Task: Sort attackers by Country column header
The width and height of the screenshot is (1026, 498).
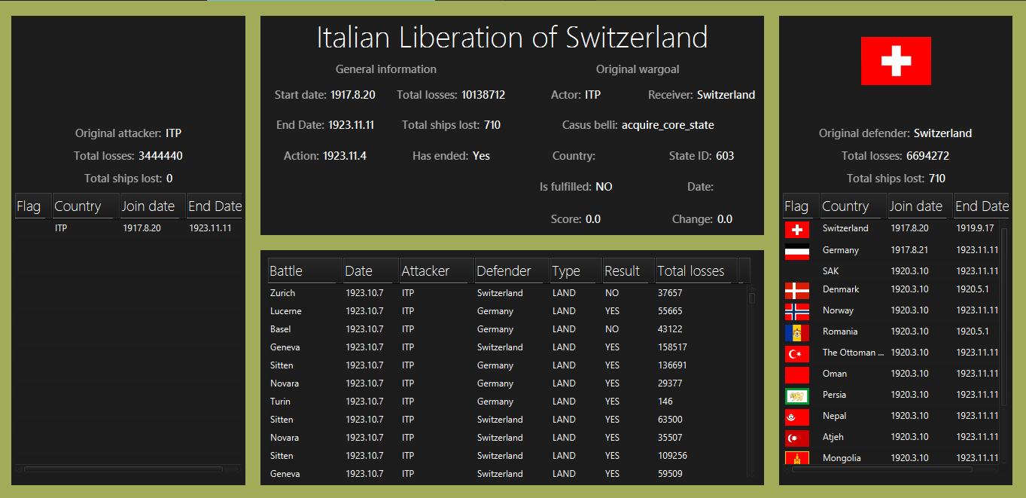Action: point(87,206)
